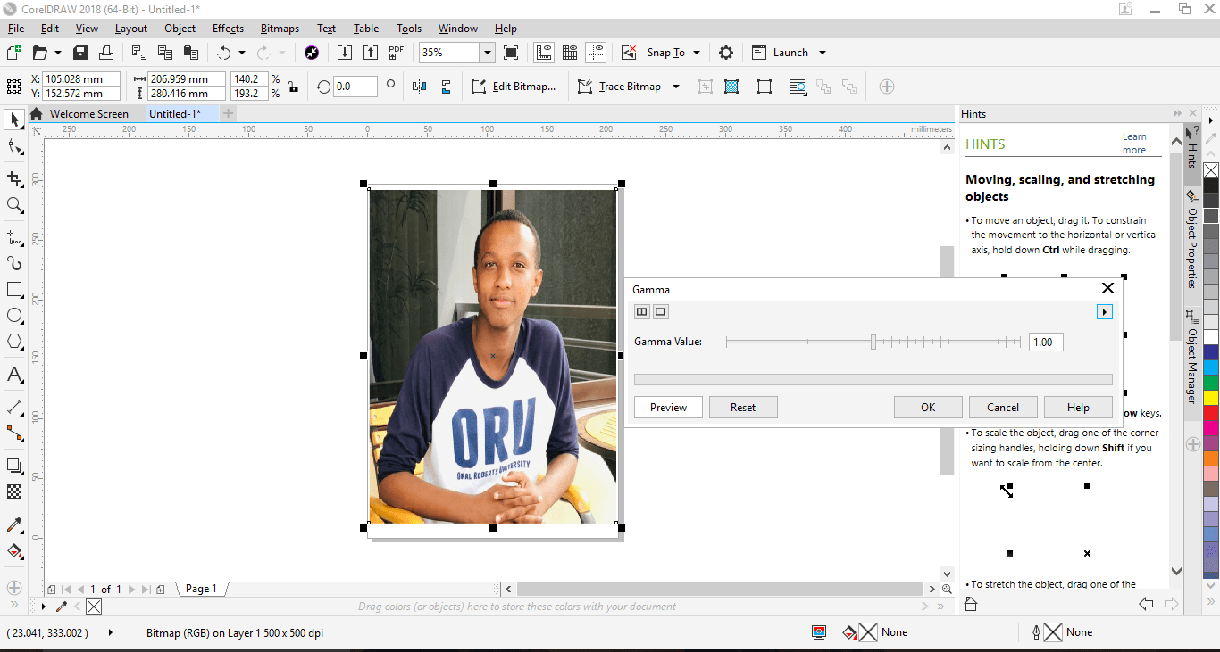Switch Gamma dialog to before-and-after split preview
1220x652 pixels.
[641, 311]
